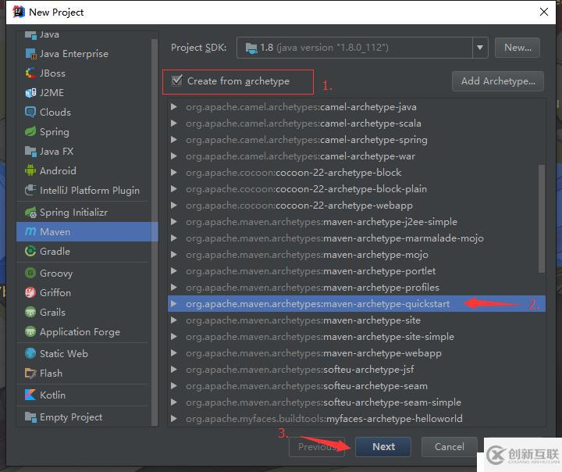The width and height of the screenshot is (562, 472).
Task: Expand maven-archetype-webapp node
Action: tap(174, 353)
